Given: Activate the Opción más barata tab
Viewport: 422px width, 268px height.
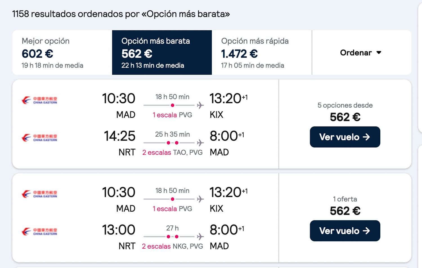Looking at the screenshot, I should coord(162,52).
